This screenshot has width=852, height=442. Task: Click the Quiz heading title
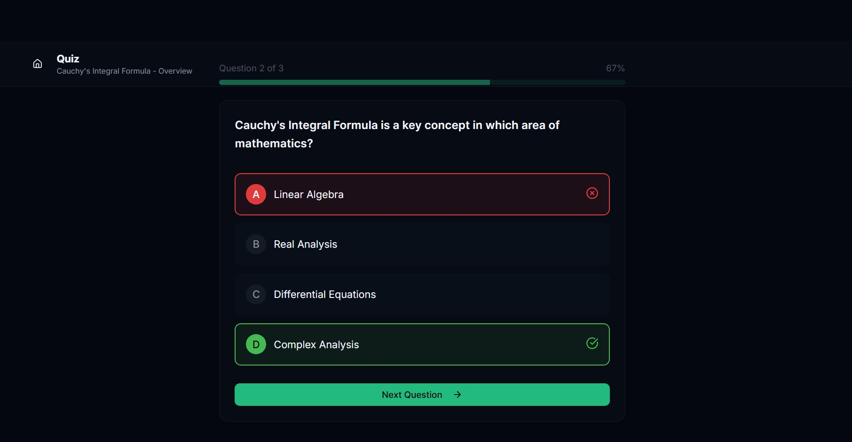68,59
